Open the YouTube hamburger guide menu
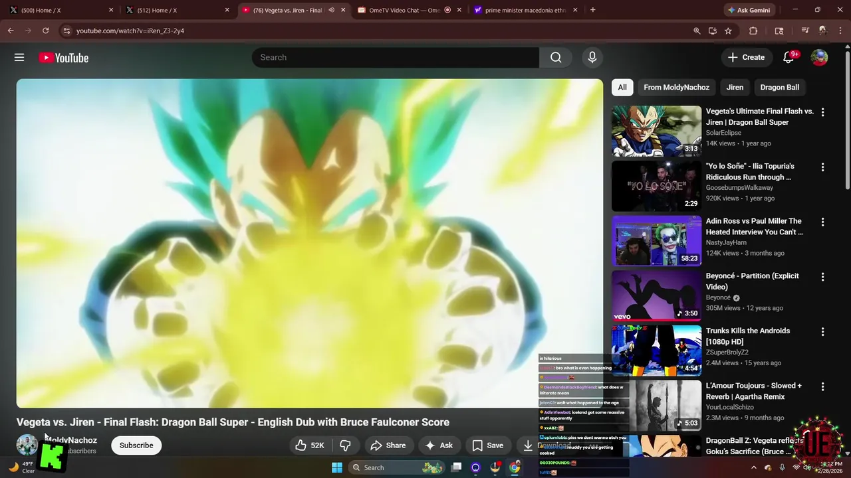The width and height of the screenshot is (851, 478). pos(19,58)
